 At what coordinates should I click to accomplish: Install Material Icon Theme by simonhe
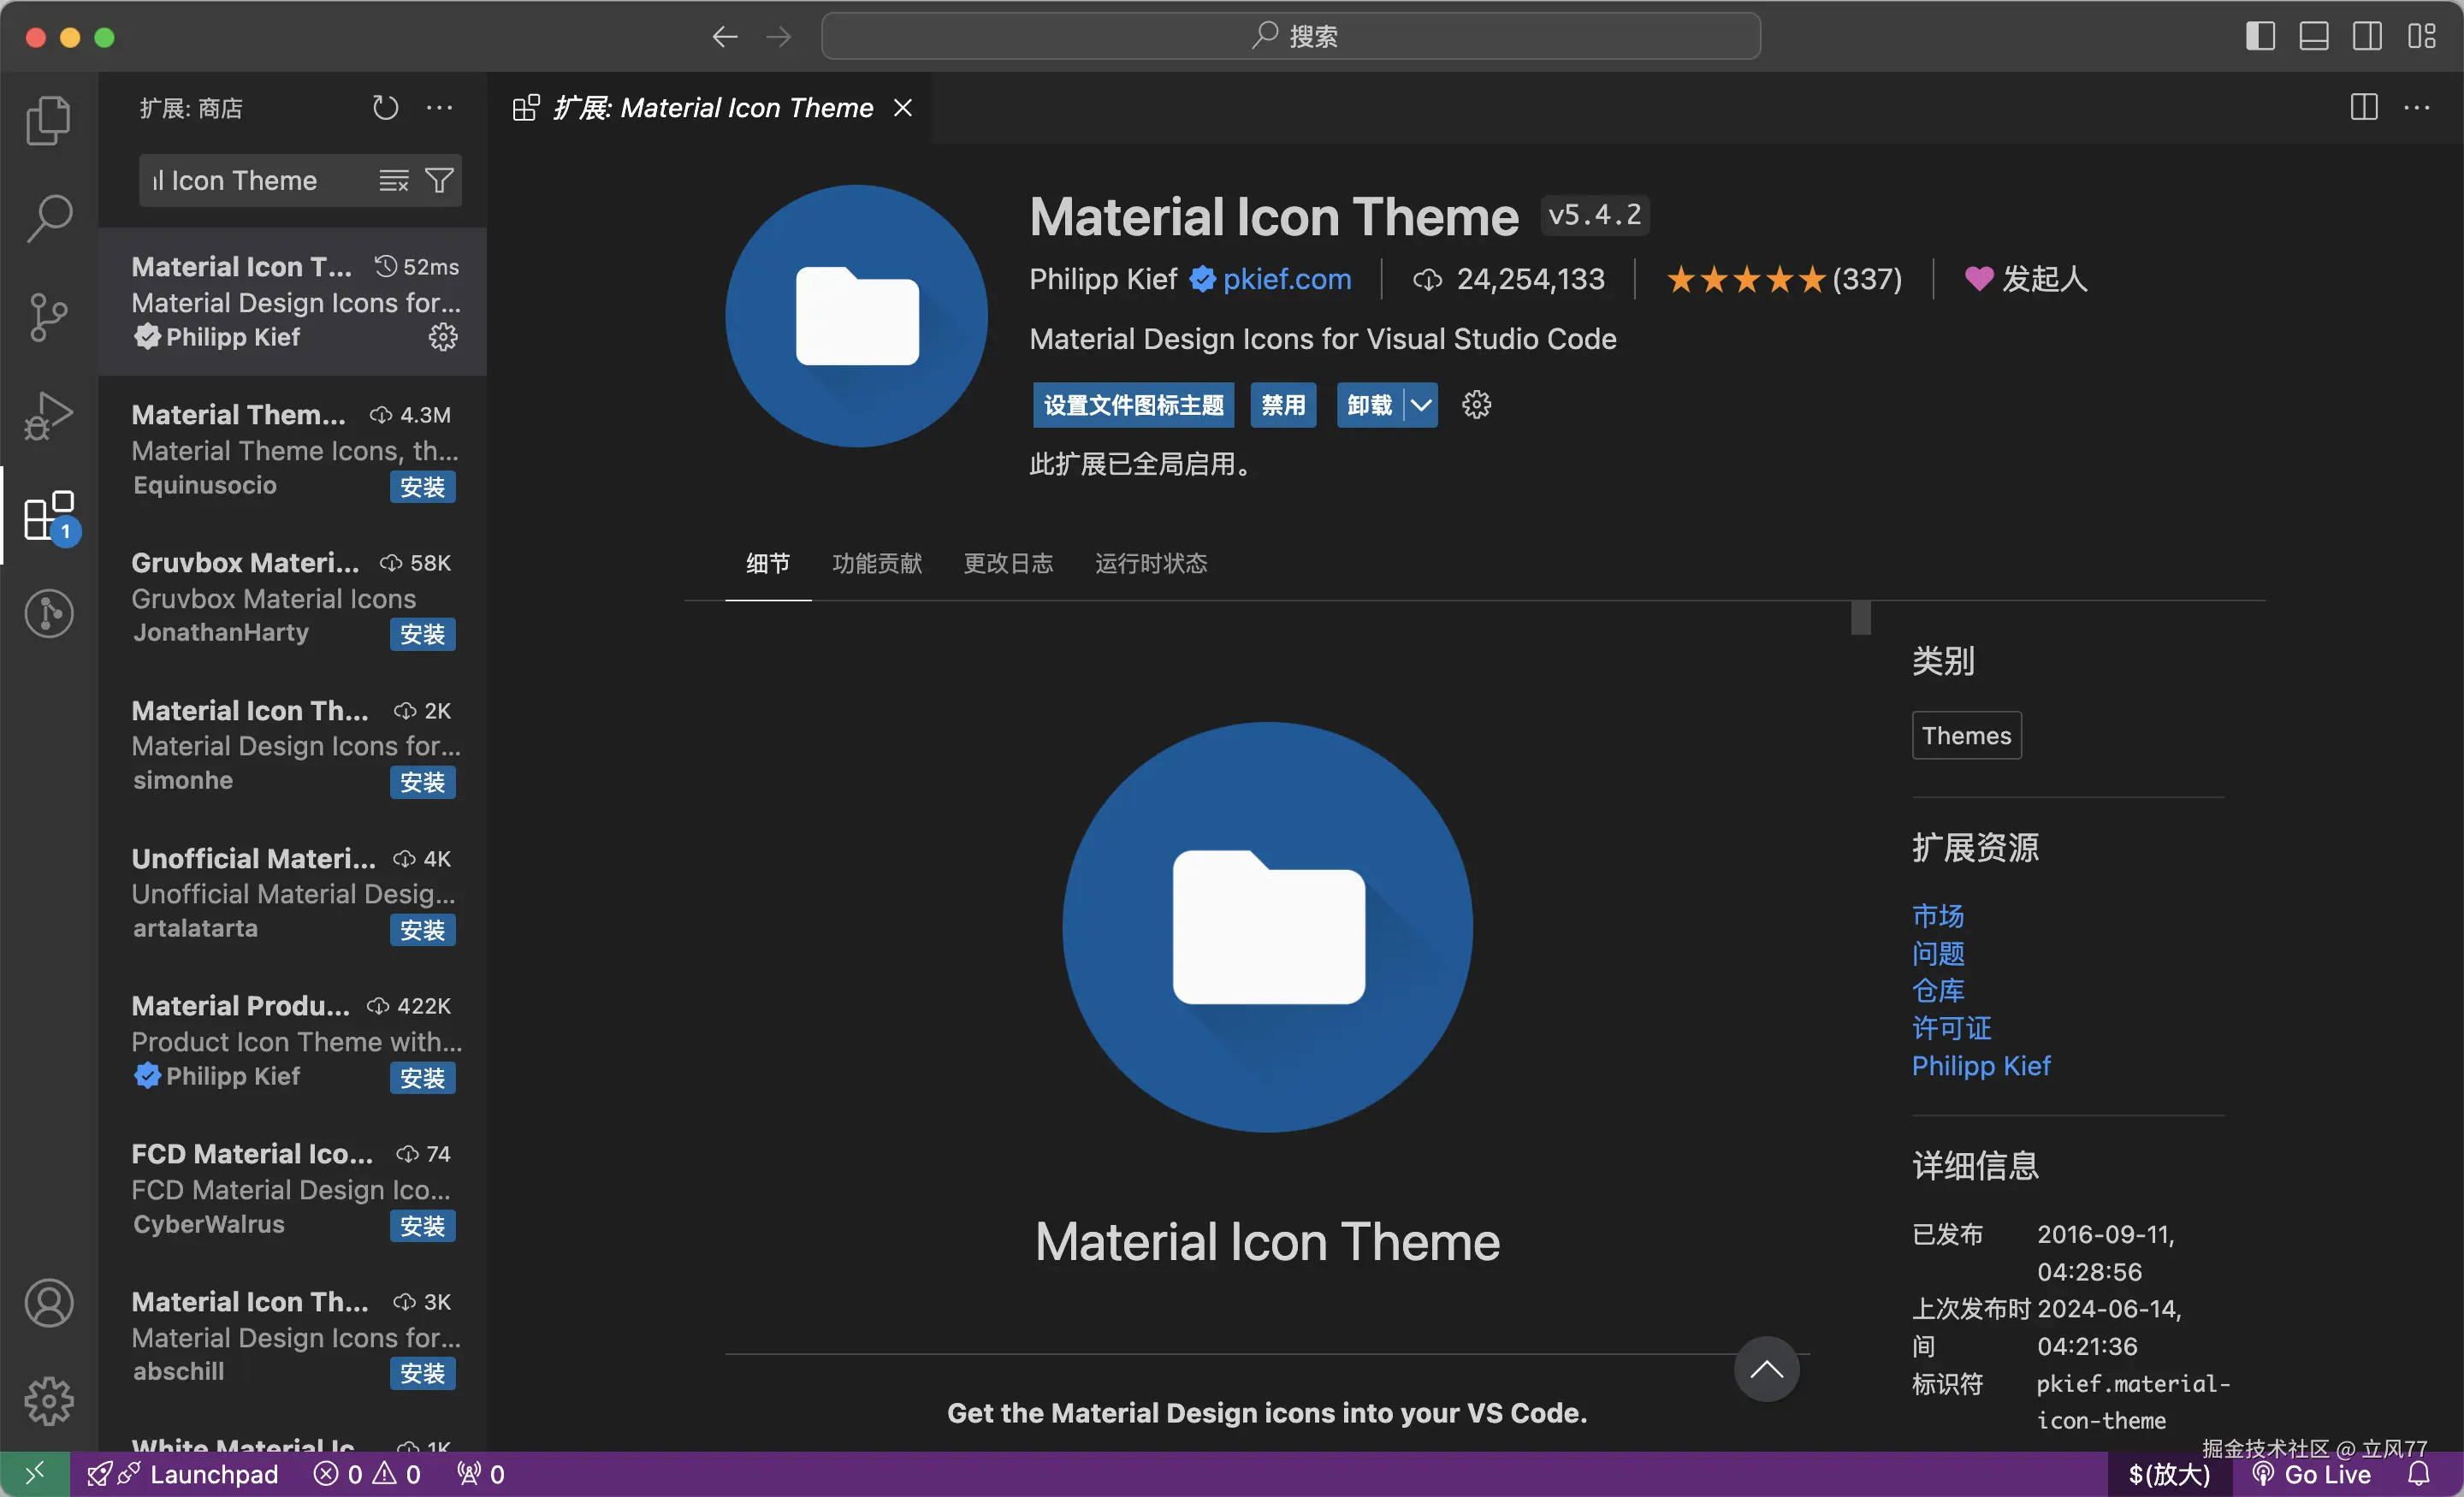pyautogui.click(x=422, y=783)
